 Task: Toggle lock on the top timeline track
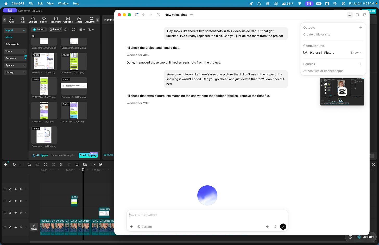[x=10, y=189]
